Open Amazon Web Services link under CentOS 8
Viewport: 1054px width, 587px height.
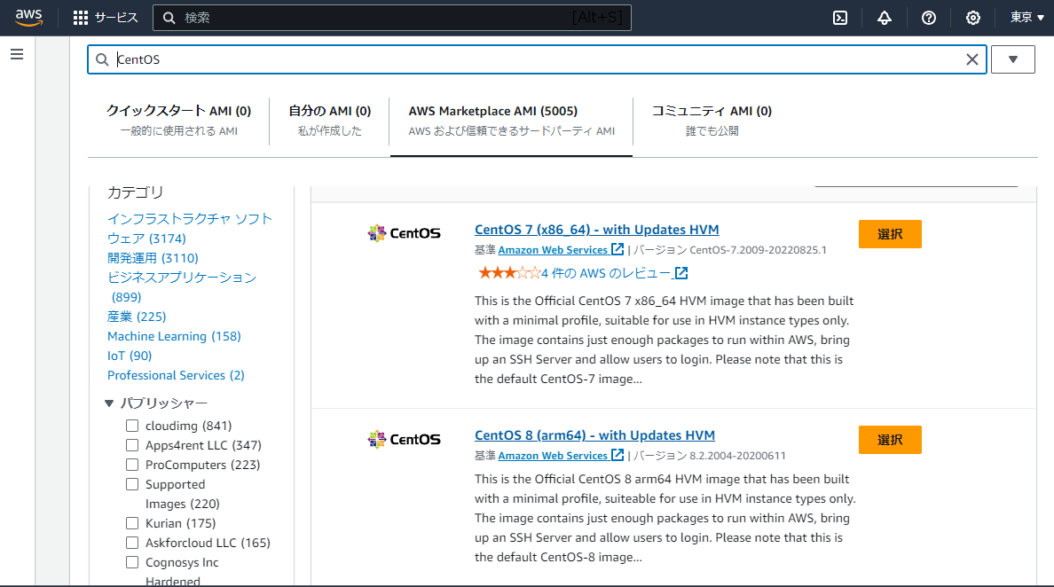553,456
